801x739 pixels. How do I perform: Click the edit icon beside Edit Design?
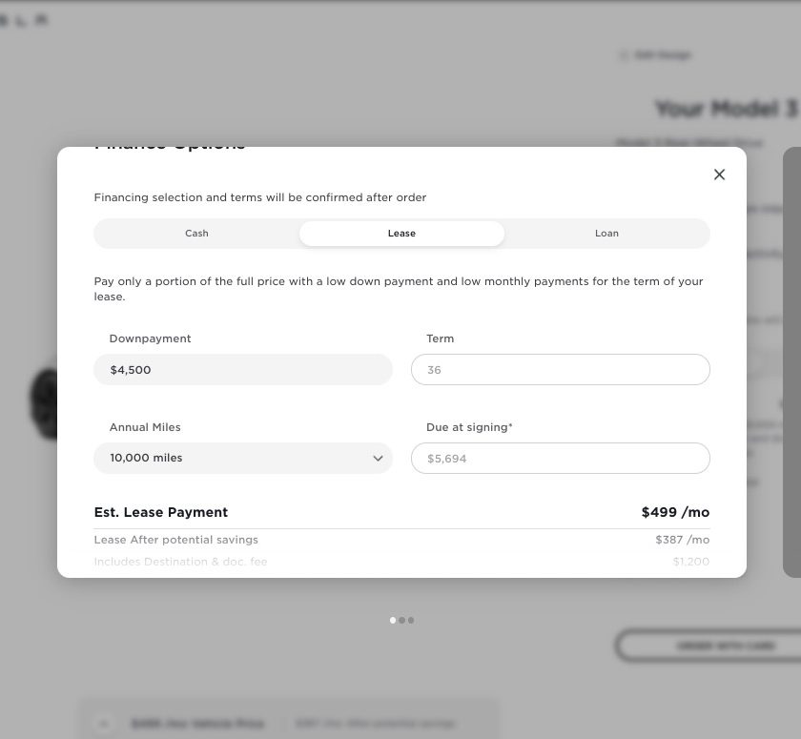pyautogui.click(x=623, y=54)
